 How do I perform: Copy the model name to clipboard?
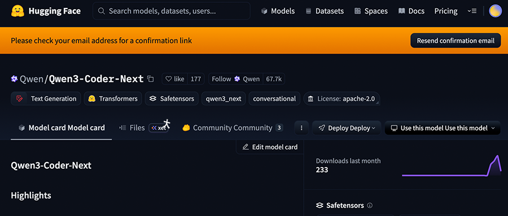150,79
